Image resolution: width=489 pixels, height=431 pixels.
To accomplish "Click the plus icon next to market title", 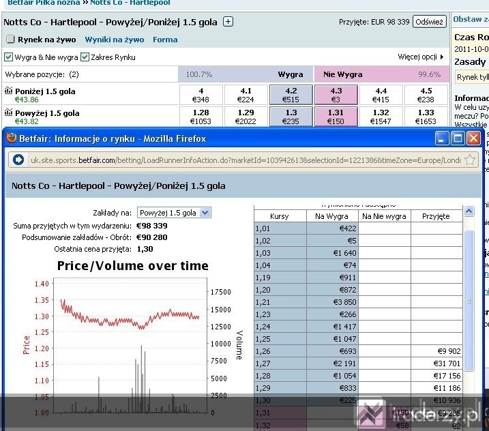I will pos(228,22).
